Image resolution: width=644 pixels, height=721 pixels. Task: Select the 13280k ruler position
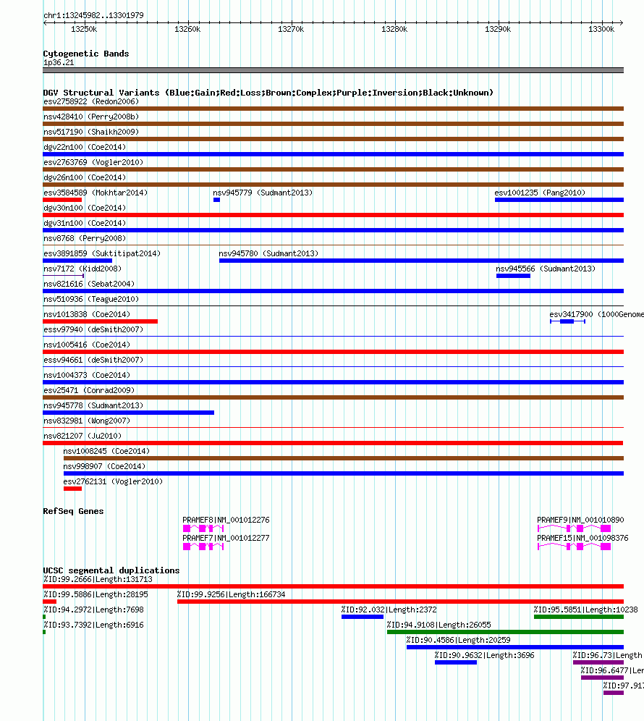(394, 29)
